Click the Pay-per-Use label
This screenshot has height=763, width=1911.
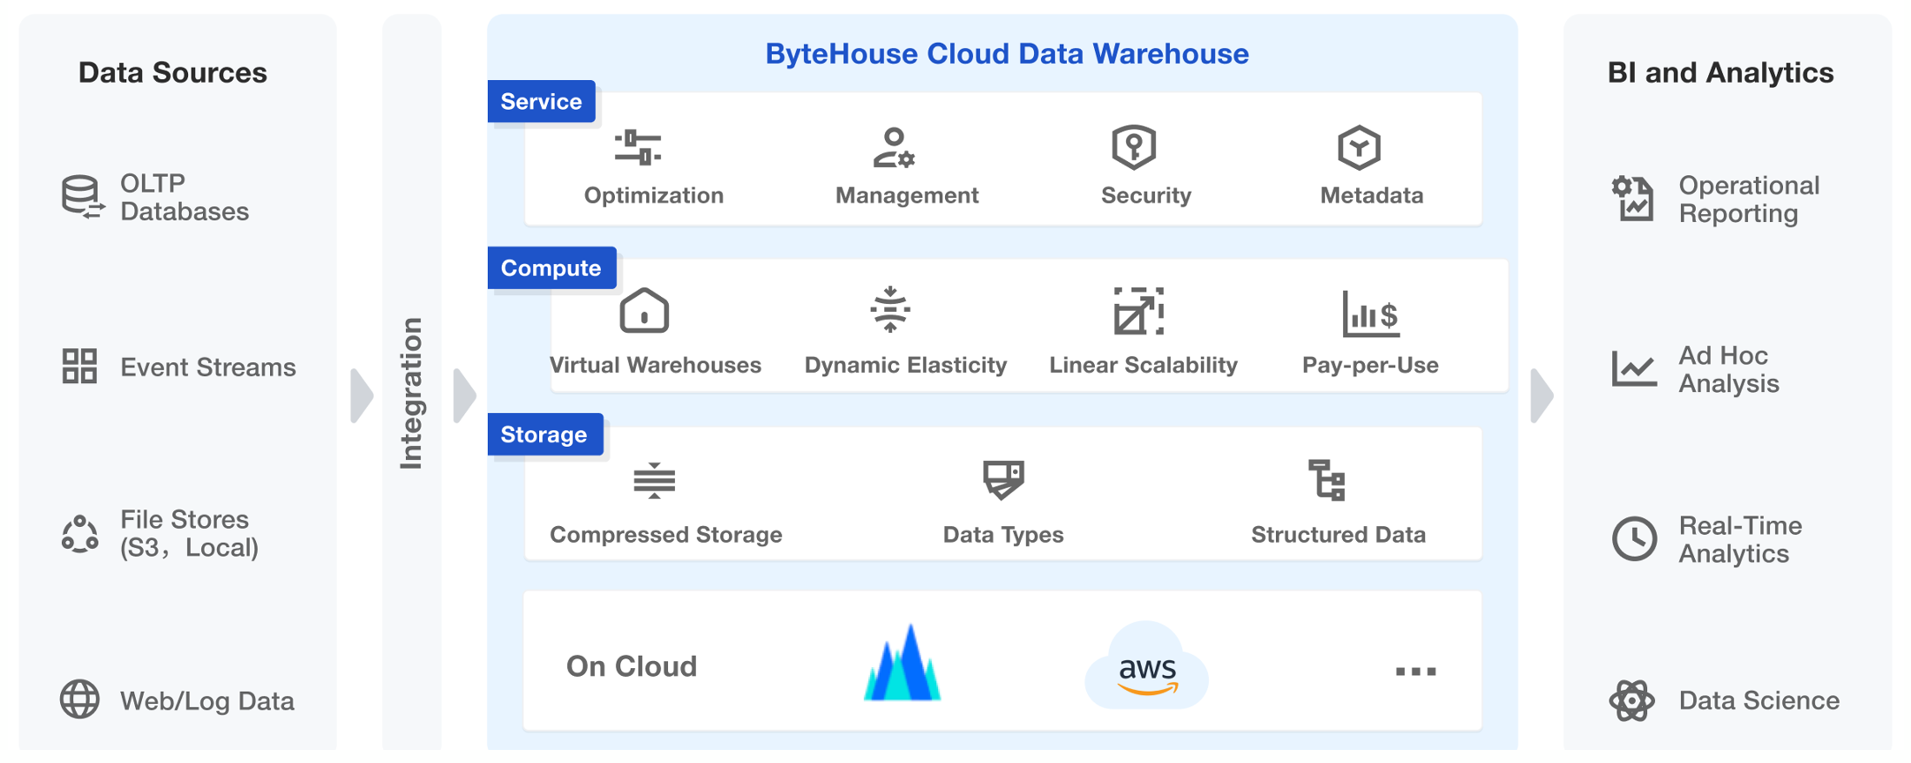(1370, 365)
